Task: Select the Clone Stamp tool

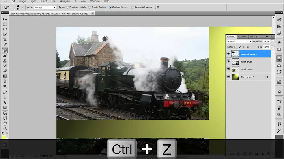Action: (x=5, y=61)
